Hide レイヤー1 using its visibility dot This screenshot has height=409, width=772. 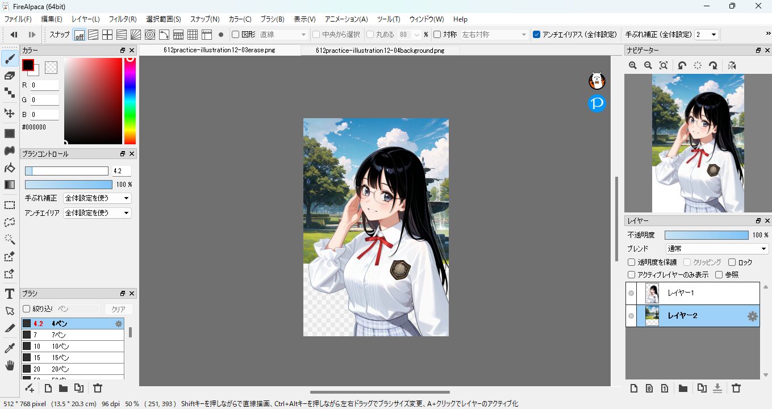[631, 294]
